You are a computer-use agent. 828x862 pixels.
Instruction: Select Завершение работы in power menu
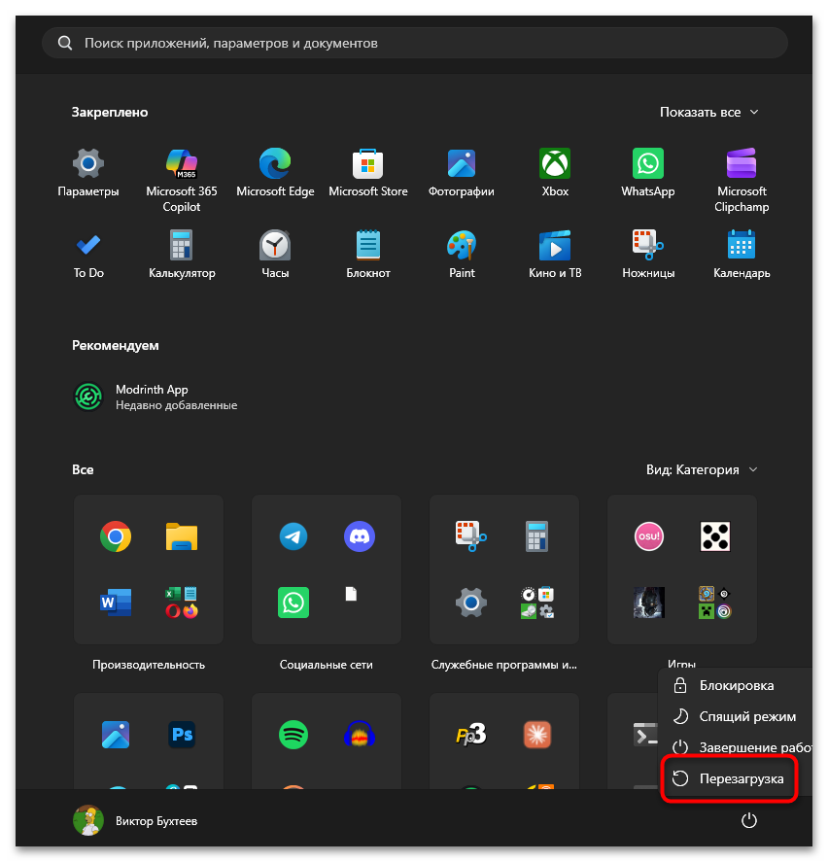737,747
